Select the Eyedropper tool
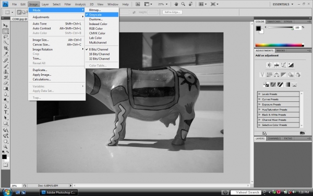Screen dimensions: 313x196 pos(5,54)
